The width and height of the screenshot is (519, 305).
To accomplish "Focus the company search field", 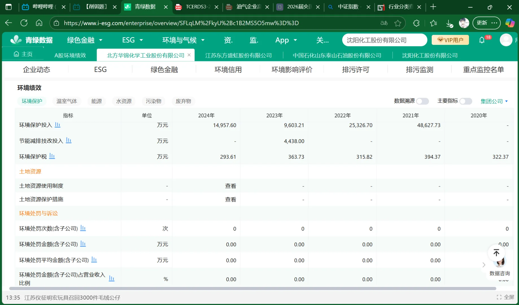I will coord(385,40).
